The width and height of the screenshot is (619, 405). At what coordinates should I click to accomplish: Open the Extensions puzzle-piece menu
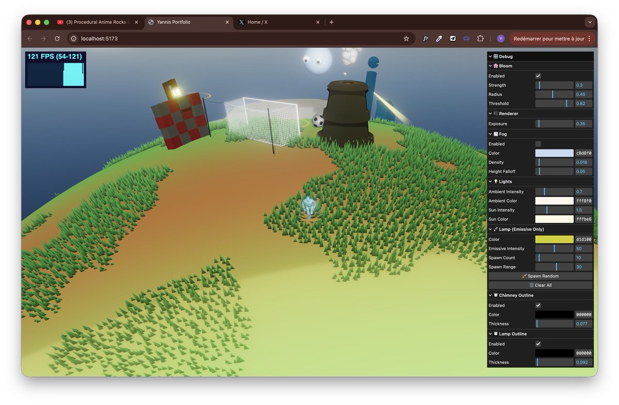click(x=480, y=39)
